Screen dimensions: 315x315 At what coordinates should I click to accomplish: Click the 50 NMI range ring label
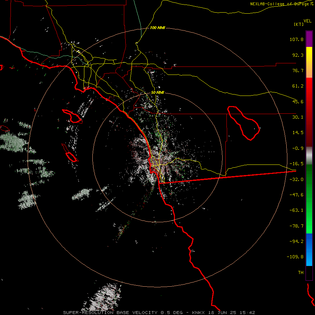(157, 92)
